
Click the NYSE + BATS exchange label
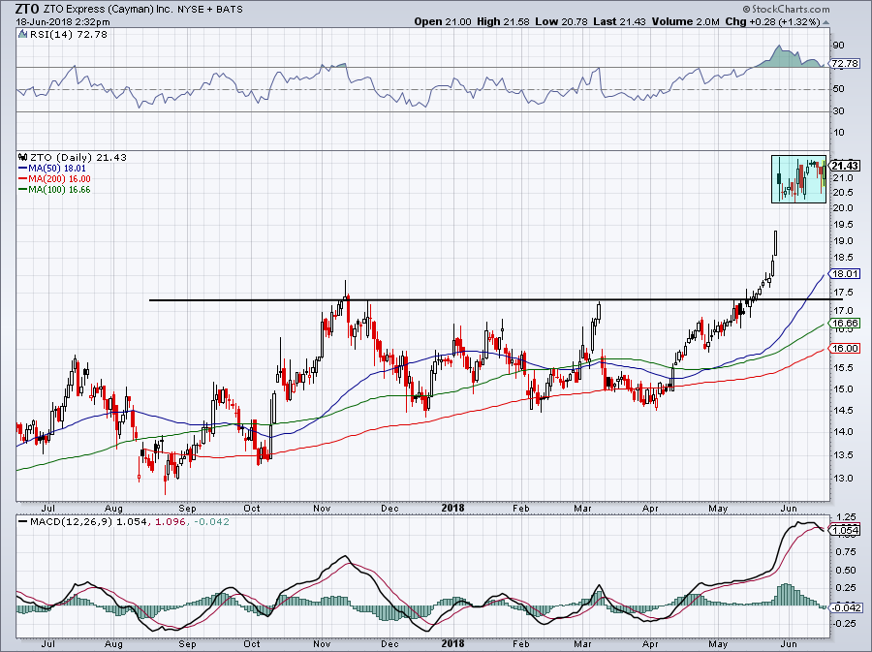click(x=209, y=9)
